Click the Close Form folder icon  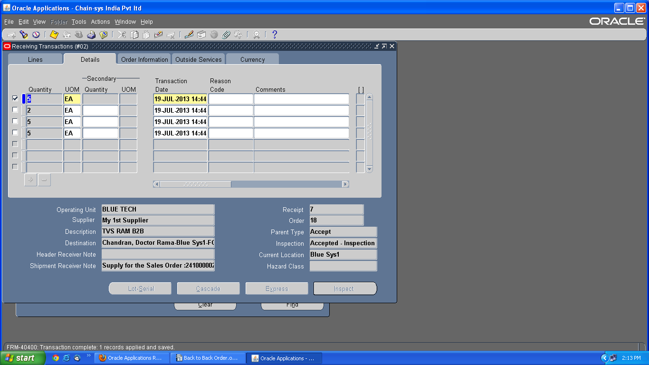point(104,35)
